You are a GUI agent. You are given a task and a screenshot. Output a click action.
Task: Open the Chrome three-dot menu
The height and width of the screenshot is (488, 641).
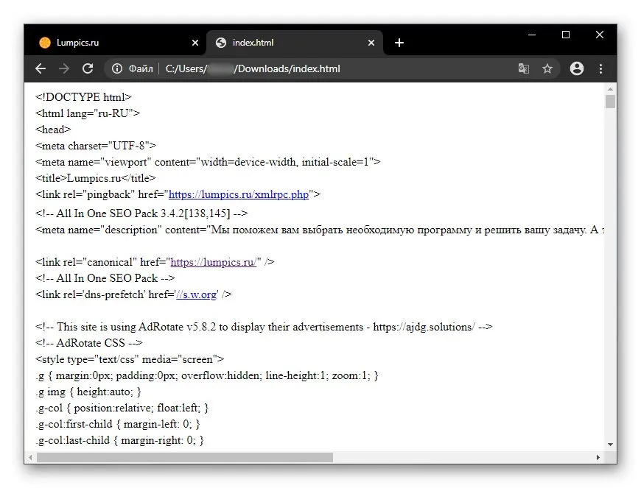(600, 68)
